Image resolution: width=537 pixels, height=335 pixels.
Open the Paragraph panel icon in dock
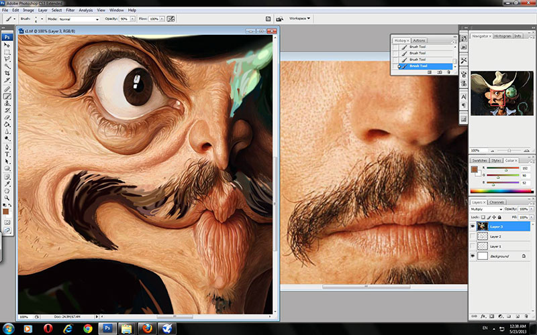point(463,105)
